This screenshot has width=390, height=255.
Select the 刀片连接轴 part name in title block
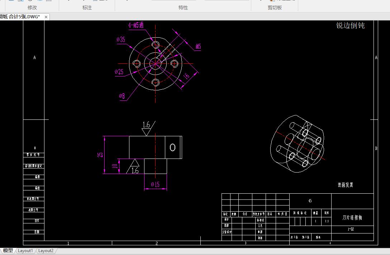tap(352, 218)
